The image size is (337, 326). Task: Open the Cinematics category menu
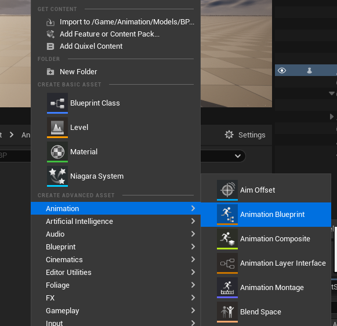click(x=115, y=259)
